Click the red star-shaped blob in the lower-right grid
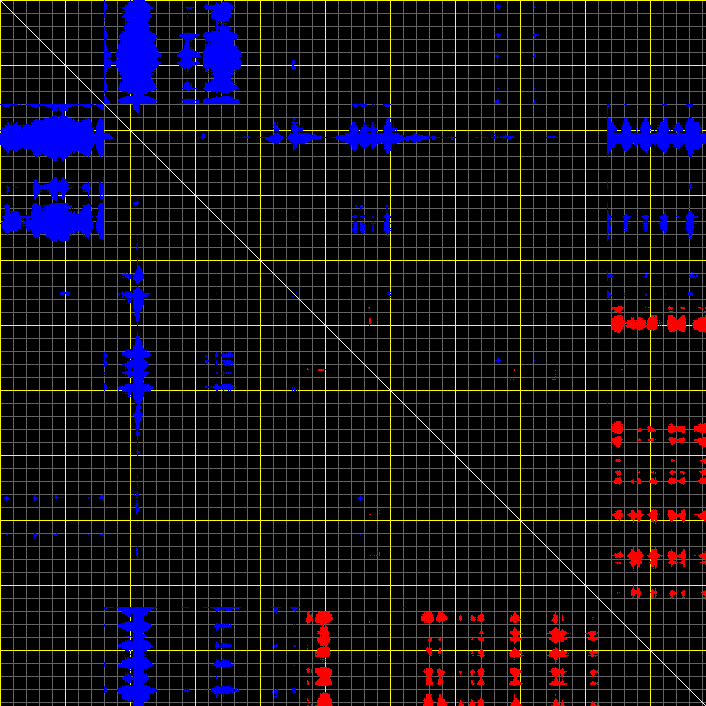706x706 pixels. point(636,557)
